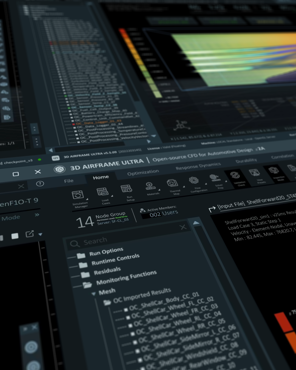Open dropdown triangle beside new-window icon
Viewport: 296px width, 370px height.
(40, 234)
